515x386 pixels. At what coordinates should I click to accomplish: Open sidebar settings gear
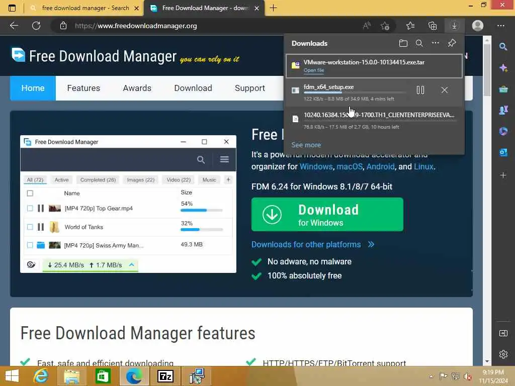pyautogui.click(x=503, y=354)
